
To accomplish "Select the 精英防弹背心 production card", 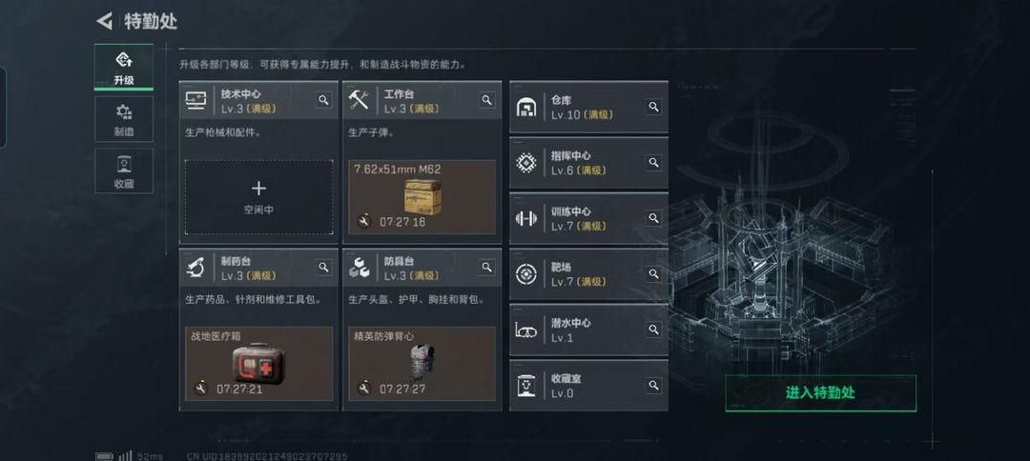I will [422, 364].
